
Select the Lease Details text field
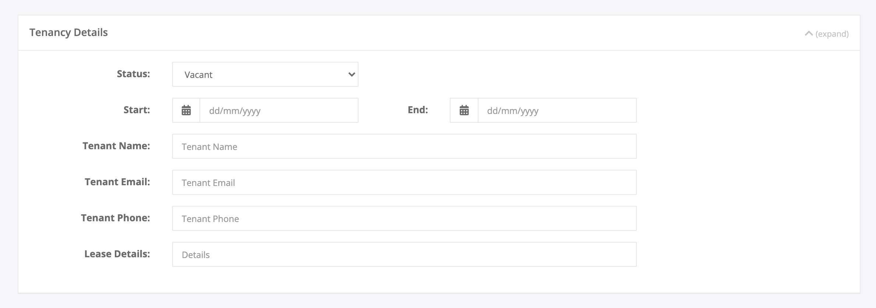click(405, 254)
